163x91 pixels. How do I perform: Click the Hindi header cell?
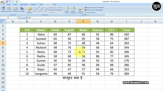tap(55, 30)
